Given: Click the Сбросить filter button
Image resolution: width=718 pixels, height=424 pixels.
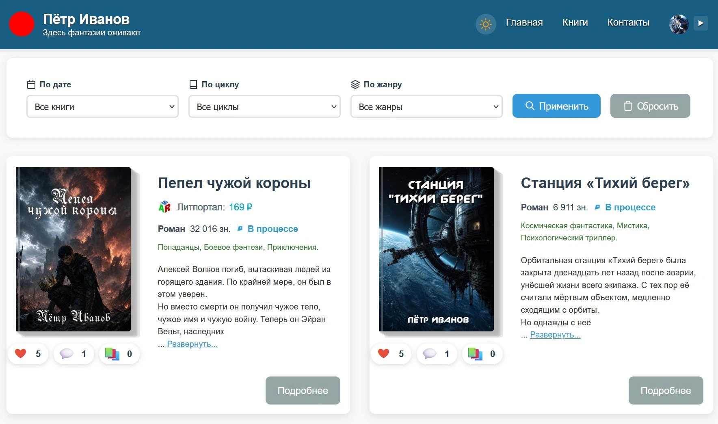Looking at the screenshot, I should [650, 106].
